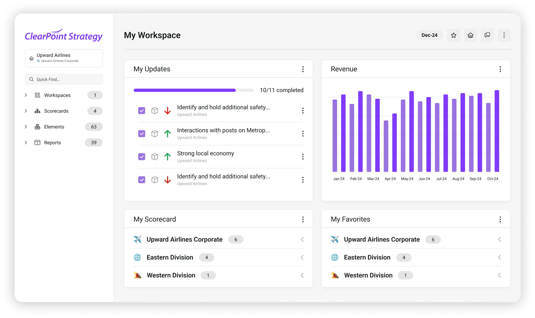Click the Workspaces grid icon in sidebar
Image resolution: width=535 pixels, height=318 pixels.
37,95
